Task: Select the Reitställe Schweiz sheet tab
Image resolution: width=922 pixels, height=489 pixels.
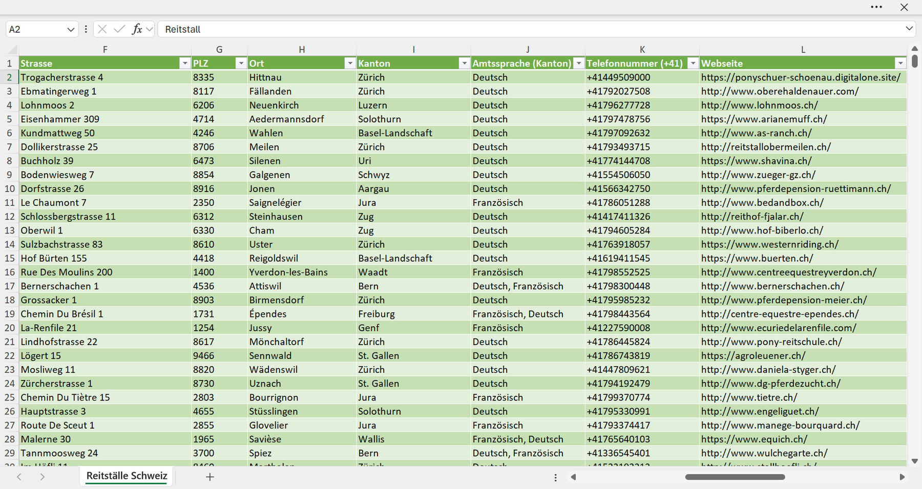Action: tap(127, 476)
